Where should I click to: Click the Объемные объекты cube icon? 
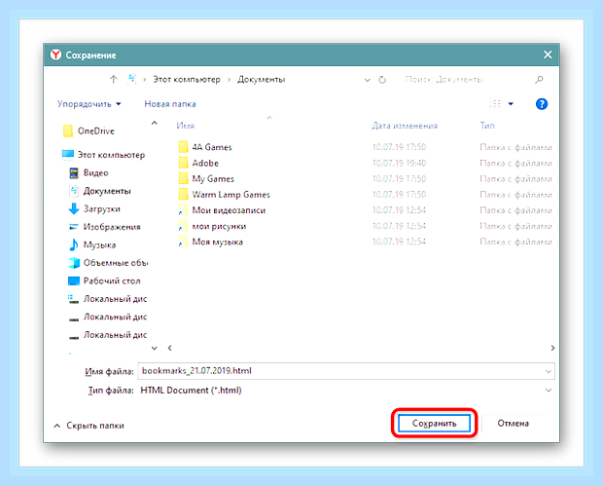pos(74,263)
